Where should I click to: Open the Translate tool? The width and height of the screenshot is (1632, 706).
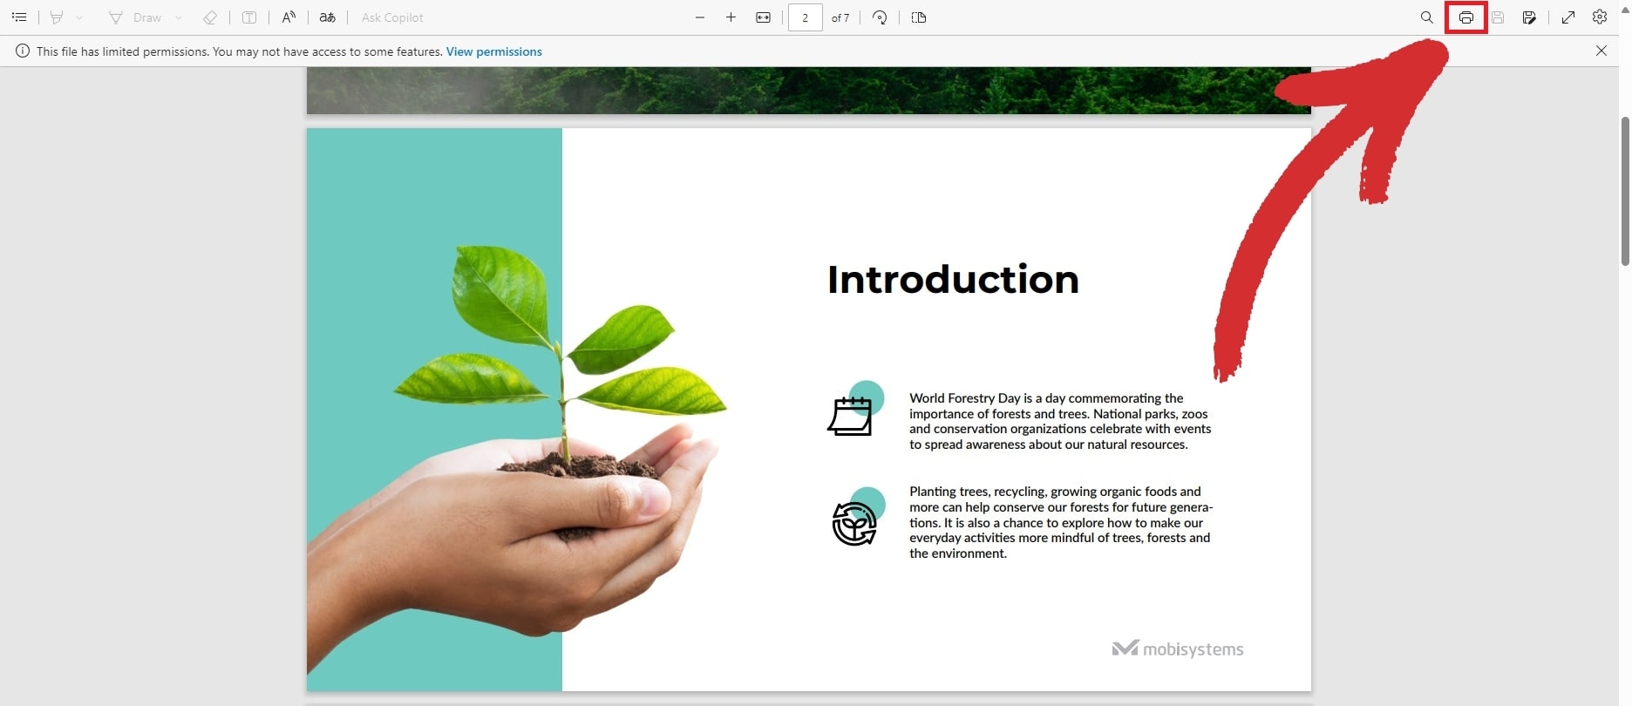328,17
